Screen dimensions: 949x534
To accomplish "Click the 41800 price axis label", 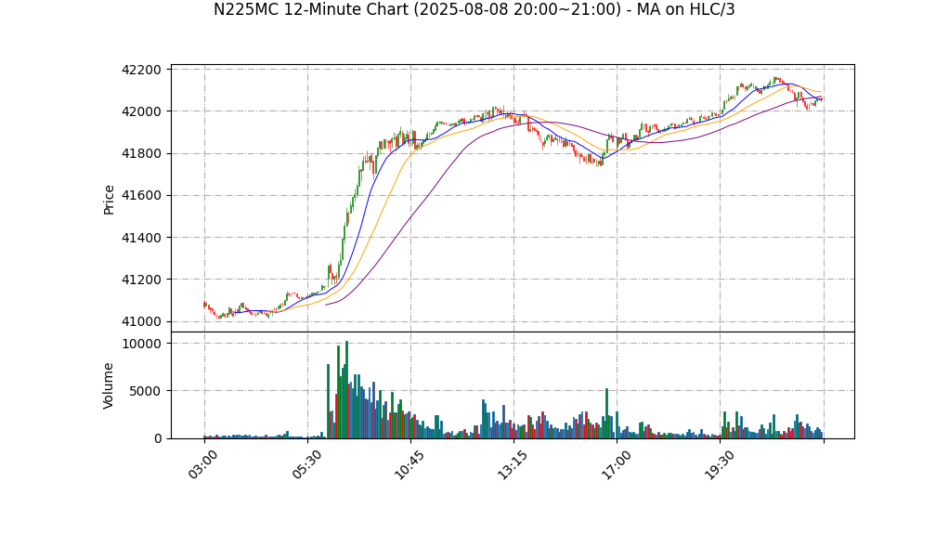I will [x=142, y=154].
